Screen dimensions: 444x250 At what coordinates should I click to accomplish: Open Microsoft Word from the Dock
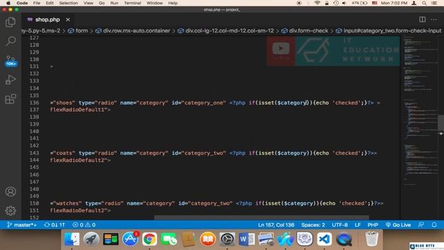246,239
